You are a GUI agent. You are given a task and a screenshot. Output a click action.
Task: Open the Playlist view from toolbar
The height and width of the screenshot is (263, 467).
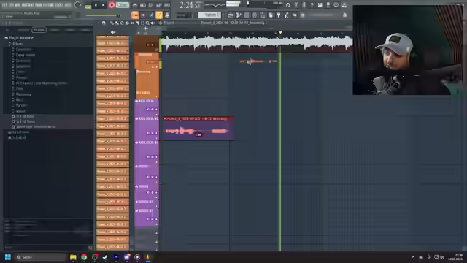[x=134, y=15]
